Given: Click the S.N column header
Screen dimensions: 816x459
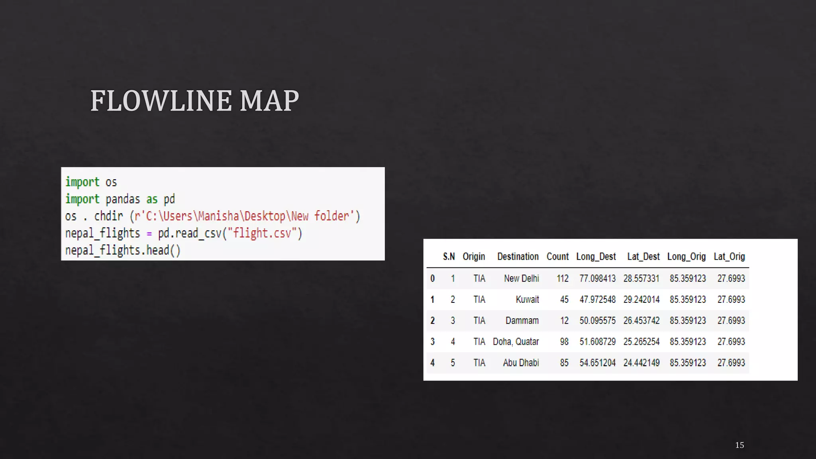Looking at the screenshot, I should [x=449, y=257].
